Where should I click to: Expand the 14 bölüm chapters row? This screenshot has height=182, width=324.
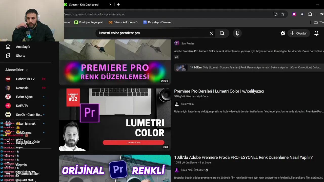tap(249, 67)
